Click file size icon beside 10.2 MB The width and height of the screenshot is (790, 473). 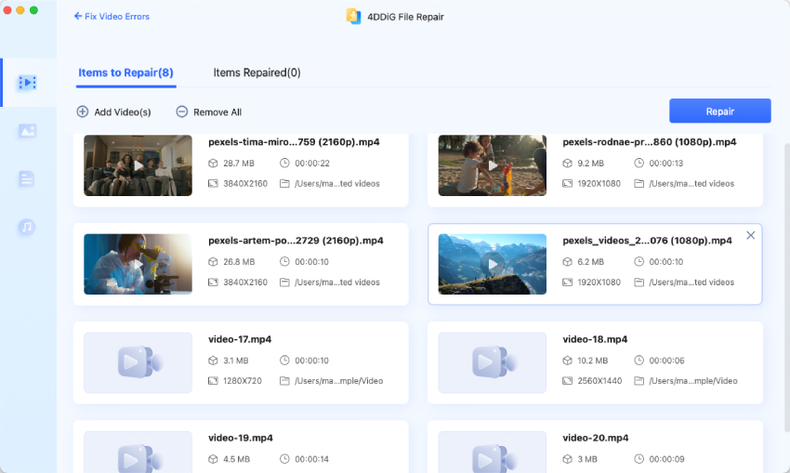tap(567, 361)
